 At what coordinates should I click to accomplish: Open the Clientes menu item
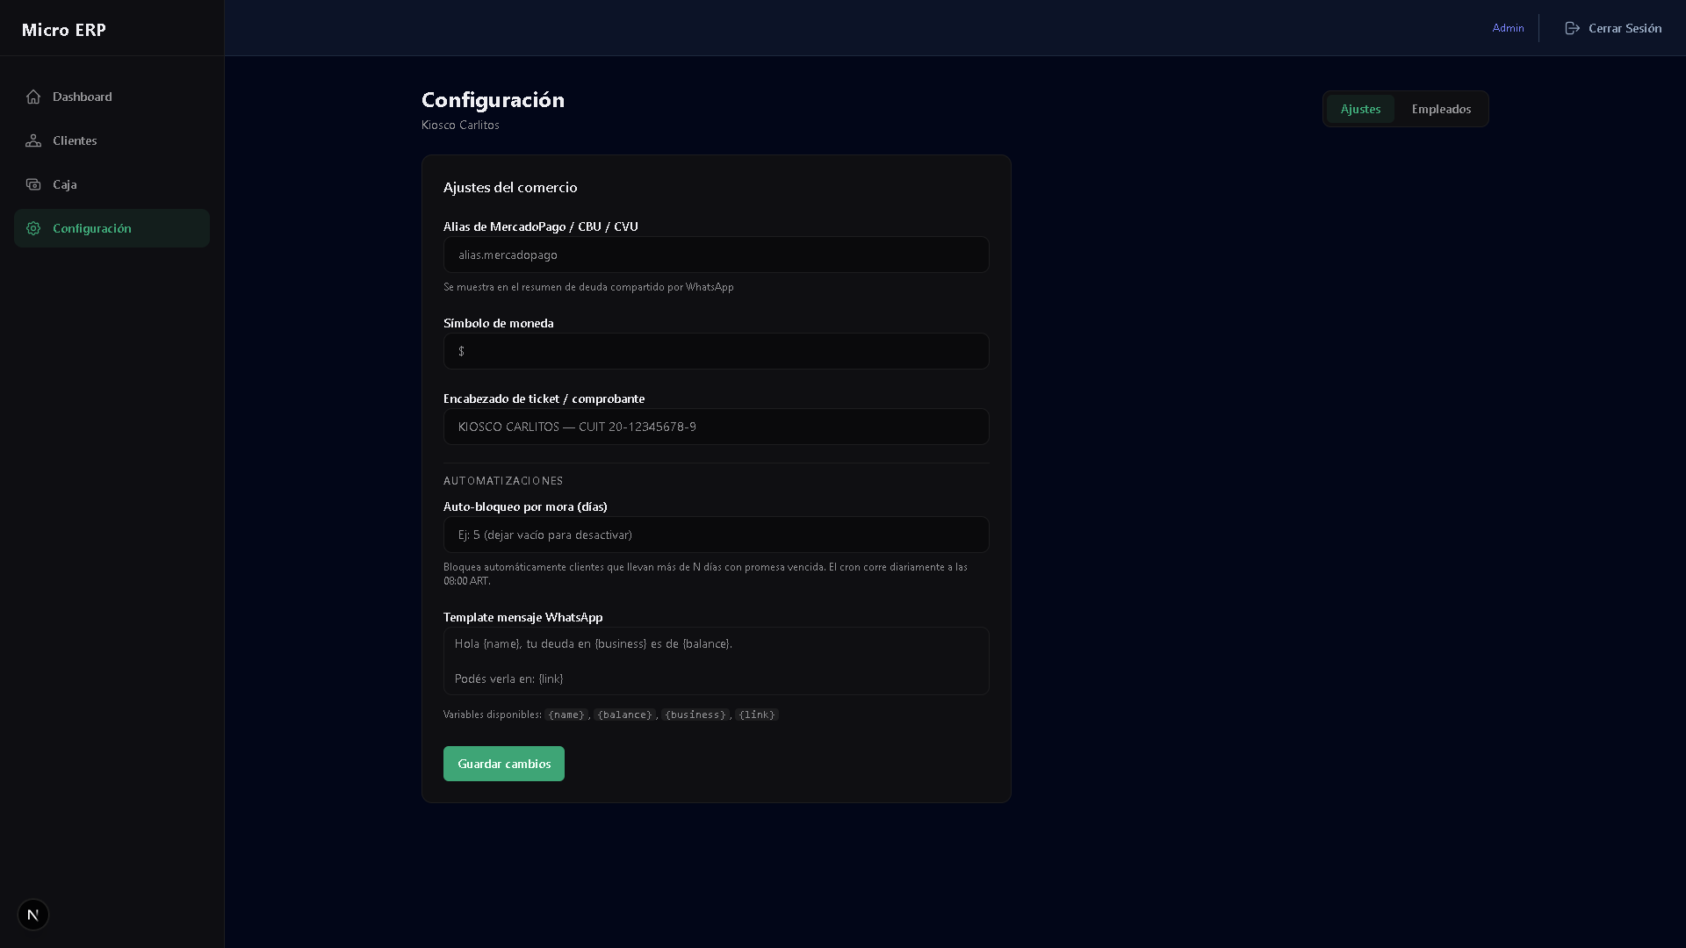click(x=75, y=140)
